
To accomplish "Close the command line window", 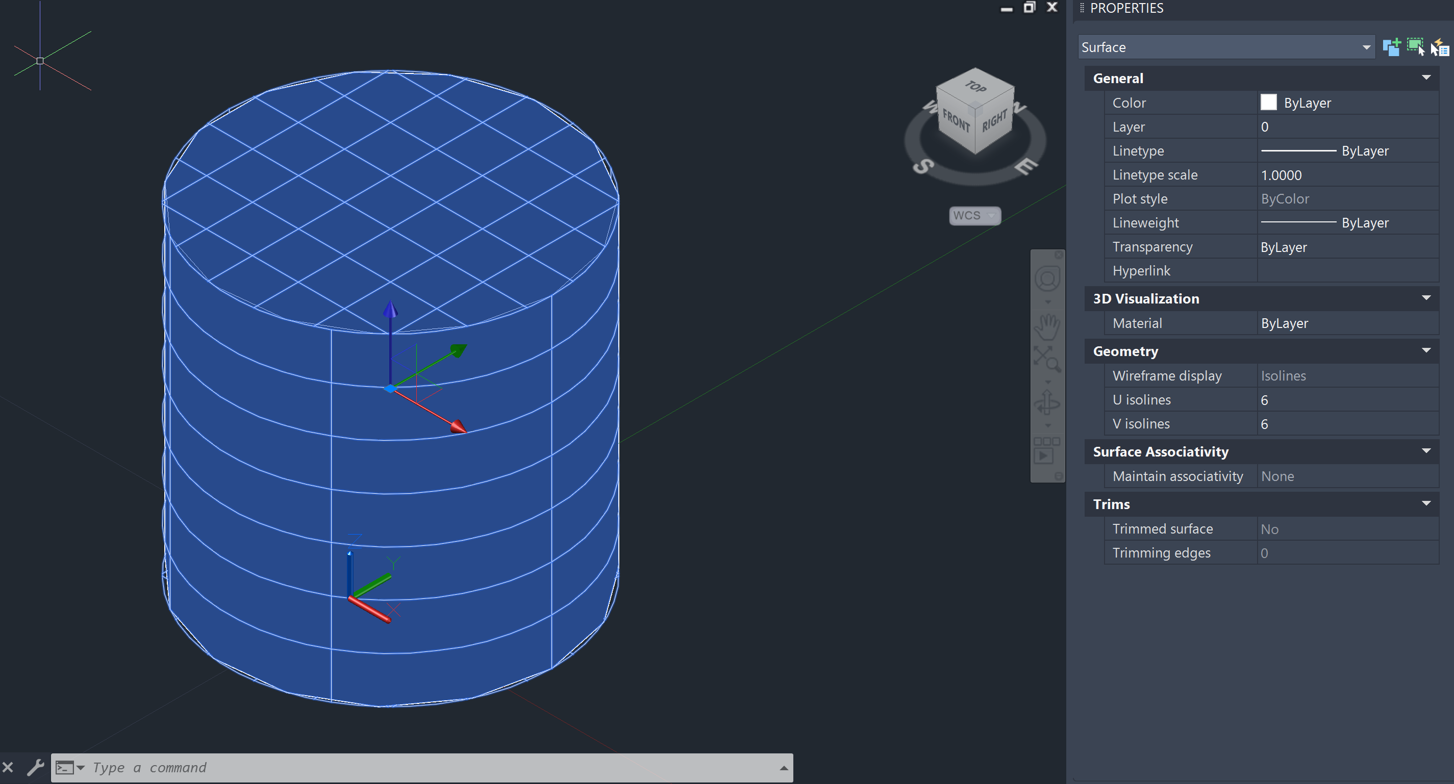I will tap(8, 768).
